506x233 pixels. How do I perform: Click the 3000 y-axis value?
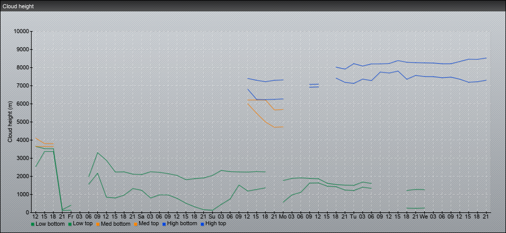[23, 158]
